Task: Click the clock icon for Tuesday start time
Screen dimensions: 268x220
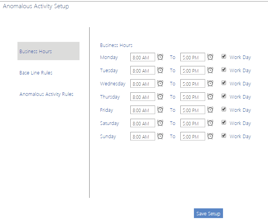Action: click(x=160, y=70)
